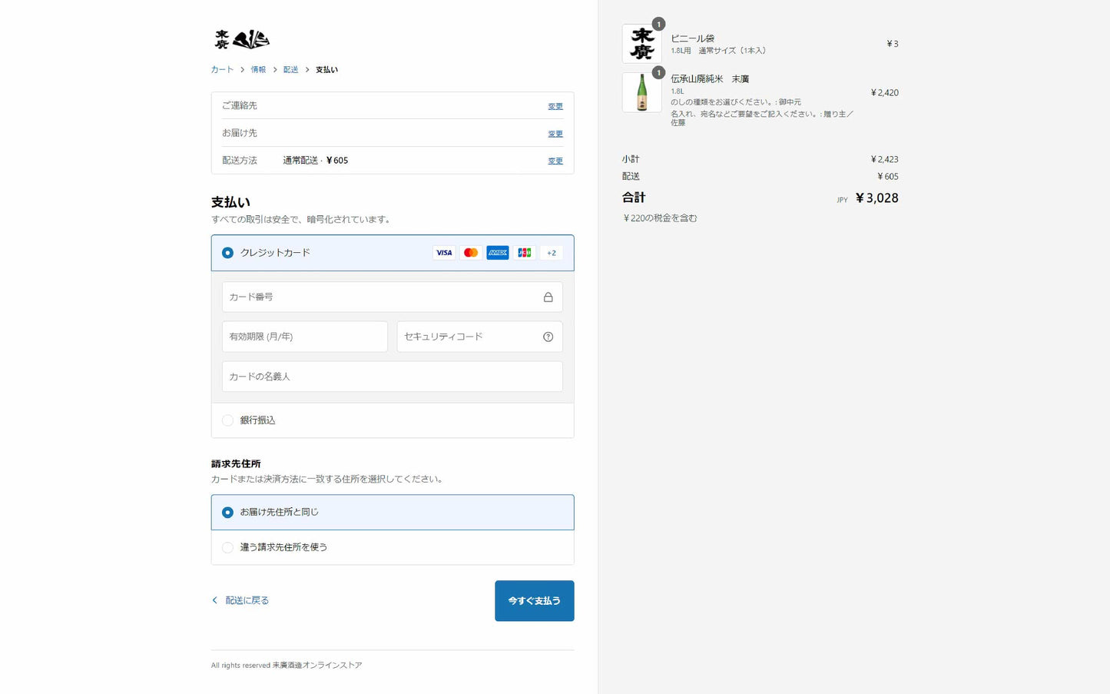Click the lock icon in card number field
Viewport: 1110px width, 694px height.
coord(548,297)
